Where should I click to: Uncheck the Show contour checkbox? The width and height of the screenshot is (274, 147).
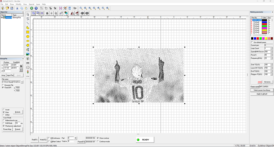(x=98, y=138)
